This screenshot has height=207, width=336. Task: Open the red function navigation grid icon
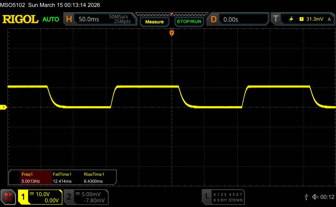[x=8, y=196]
